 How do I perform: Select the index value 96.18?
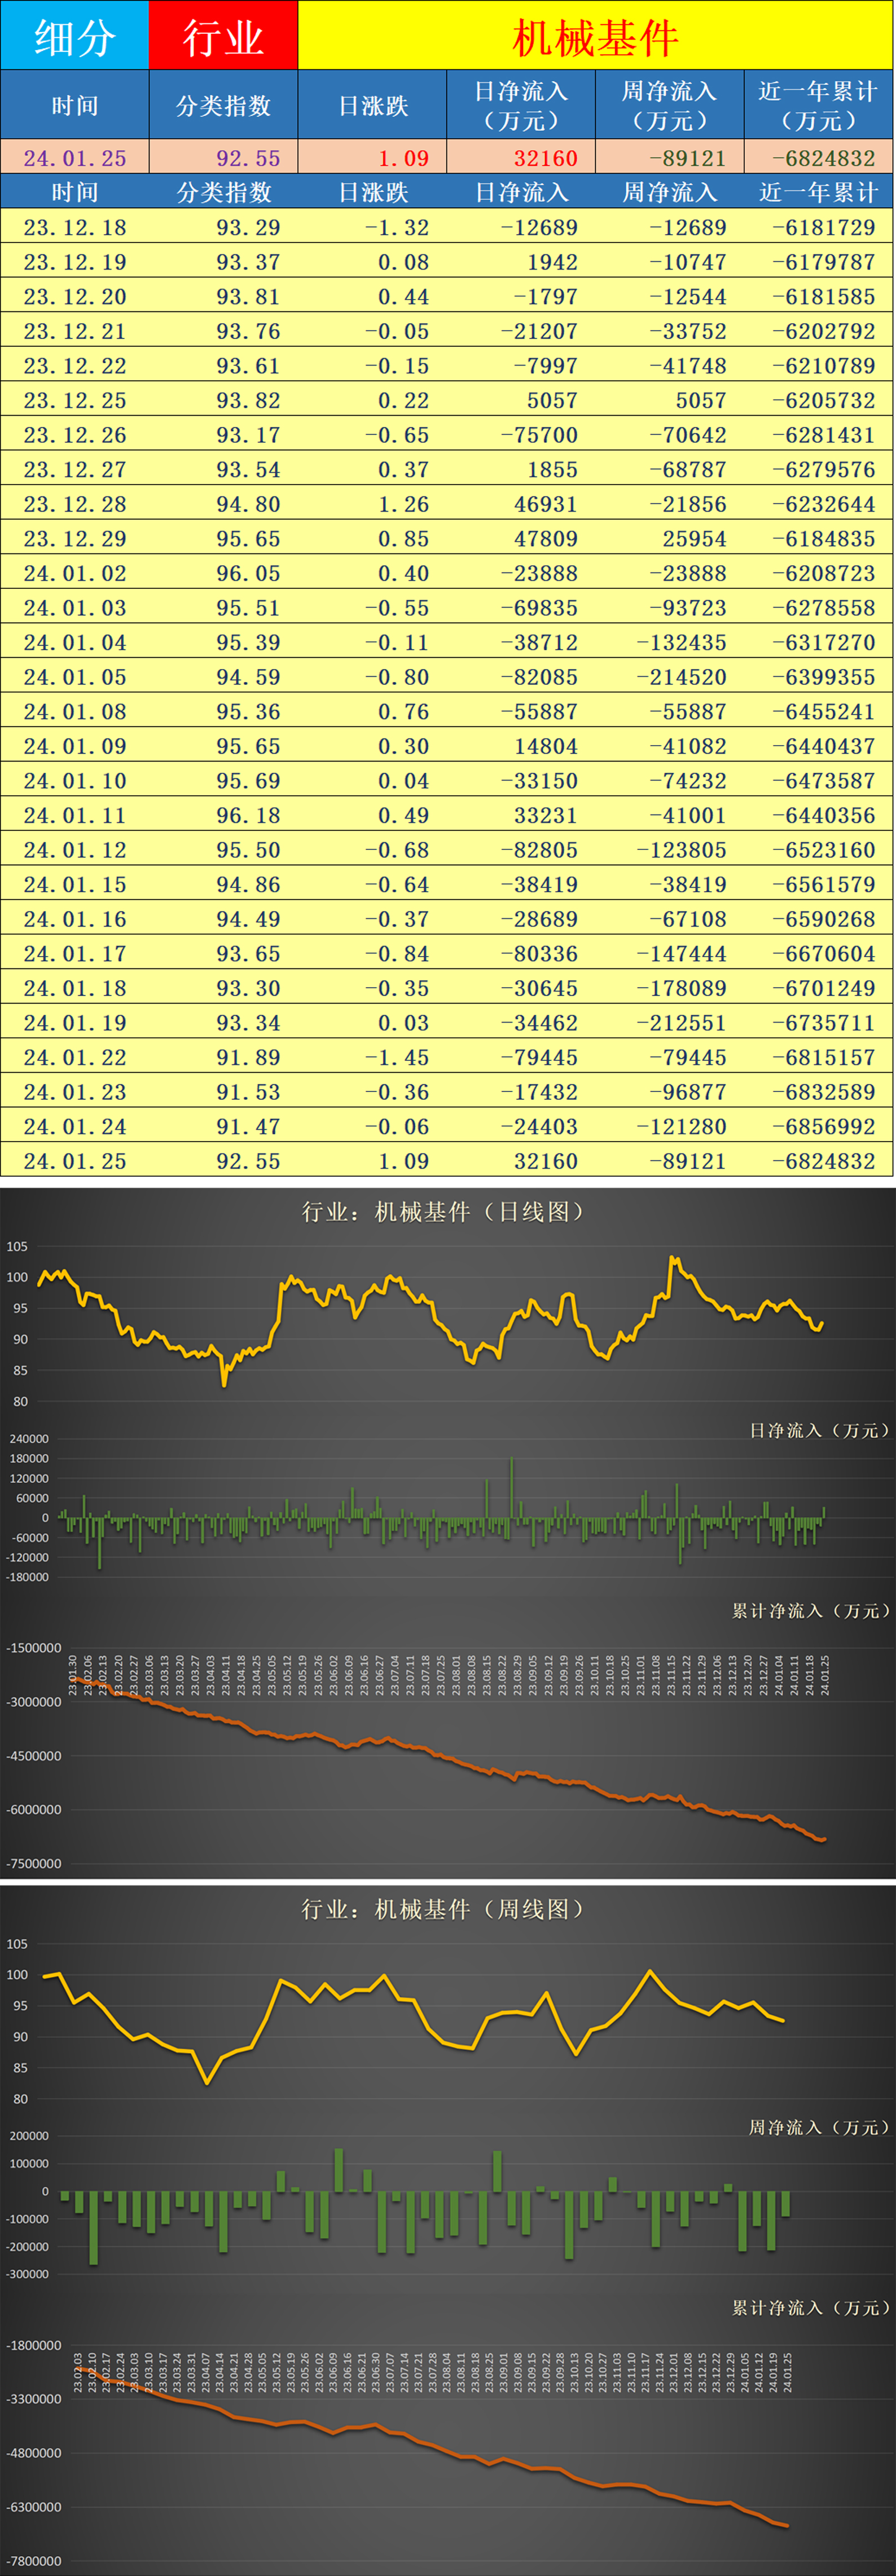248,815
